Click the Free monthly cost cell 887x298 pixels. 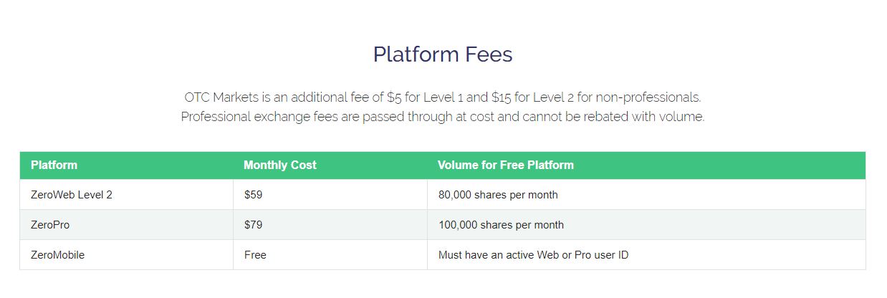tap(330, 254)
